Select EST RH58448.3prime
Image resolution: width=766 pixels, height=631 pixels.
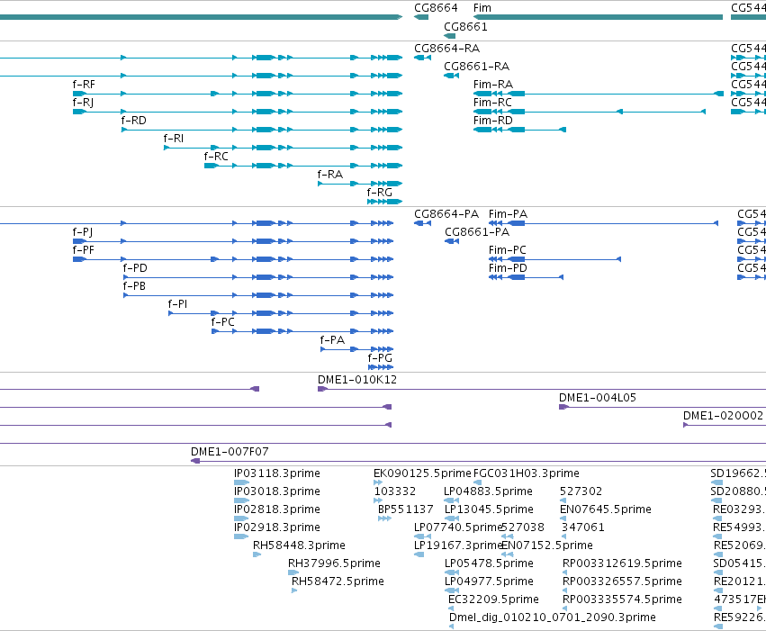pyautogui.click(x=257, y=554)
